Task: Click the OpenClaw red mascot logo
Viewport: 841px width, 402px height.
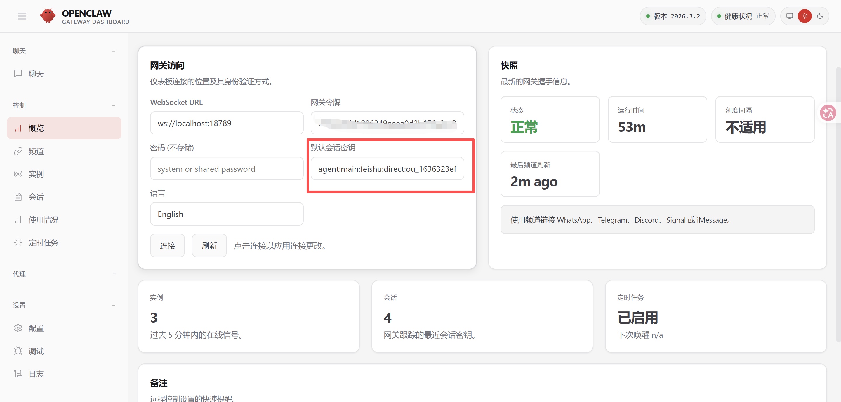Action: [48, 16]
